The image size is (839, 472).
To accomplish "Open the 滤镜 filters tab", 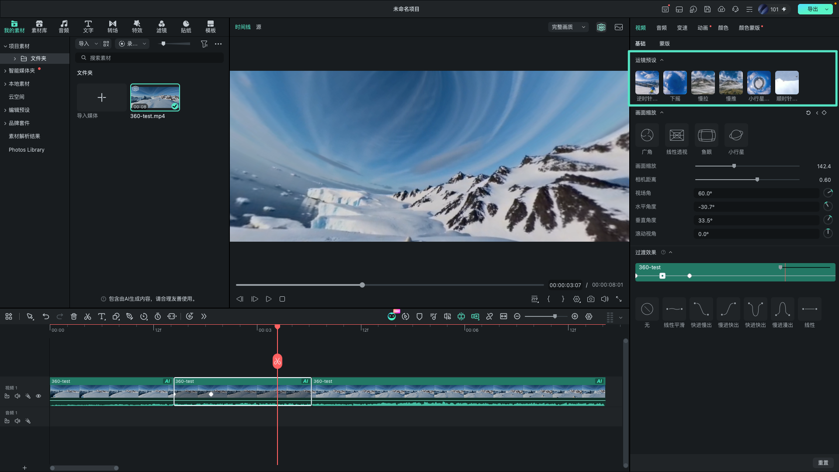I will (162, 27).
